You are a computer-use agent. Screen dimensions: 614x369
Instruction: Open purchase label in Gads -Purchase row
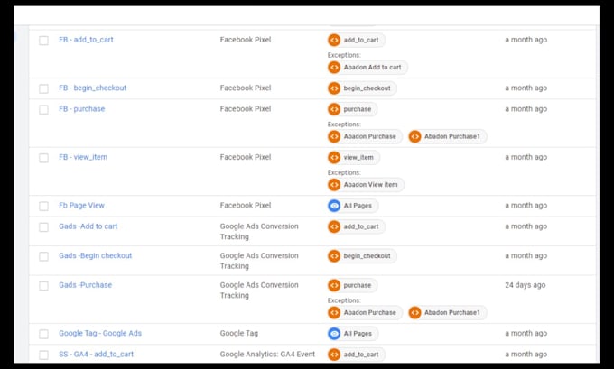pos(358,285)
